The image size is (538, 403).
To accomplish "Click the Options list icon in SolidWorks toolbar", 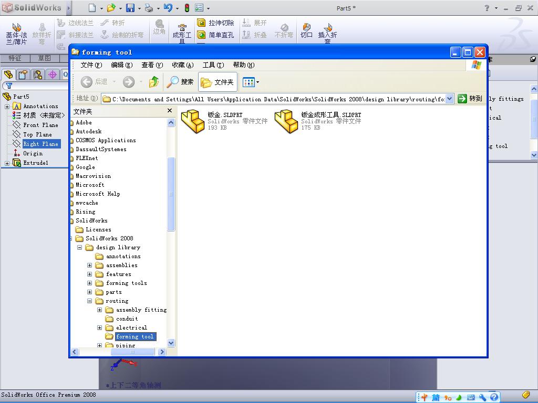I will (199, 7).
